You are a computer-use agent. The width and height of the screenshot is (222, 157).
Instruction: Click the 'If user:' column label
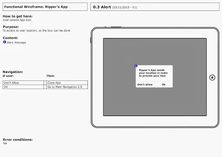coord(8,76)
